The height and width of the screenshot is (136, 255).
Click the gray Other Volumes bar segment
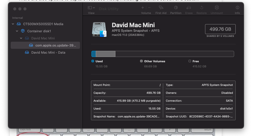pyautogui.click(x=105, y=54)
